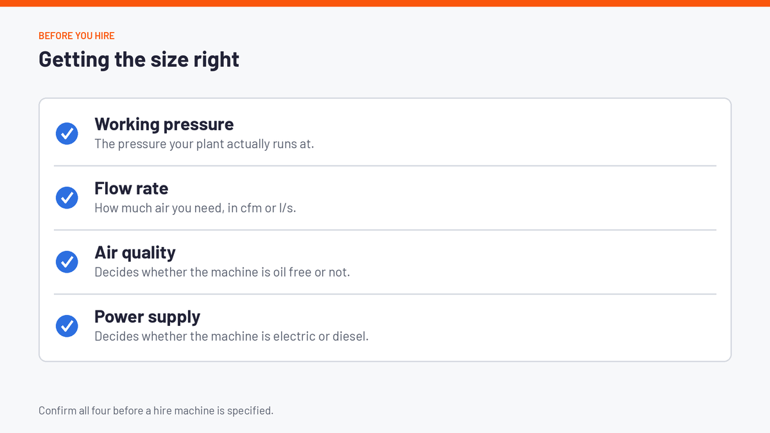Click empty space inside the checklist card
This screenshot has width=770, height=433.
[x=545, y=198]
